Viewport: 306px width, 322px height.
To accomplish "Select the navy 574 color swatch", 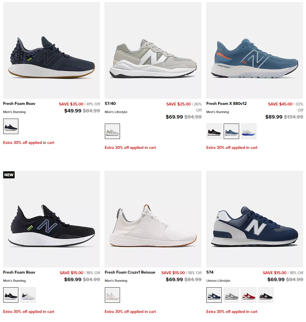I will coord(214,295).
